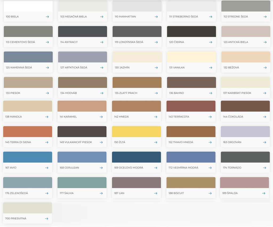The height and width of the screenshot is (227, 273).
Task: Open the 169 OCEĽOVO MODRÁ link
Action: (x=129, y=168)
